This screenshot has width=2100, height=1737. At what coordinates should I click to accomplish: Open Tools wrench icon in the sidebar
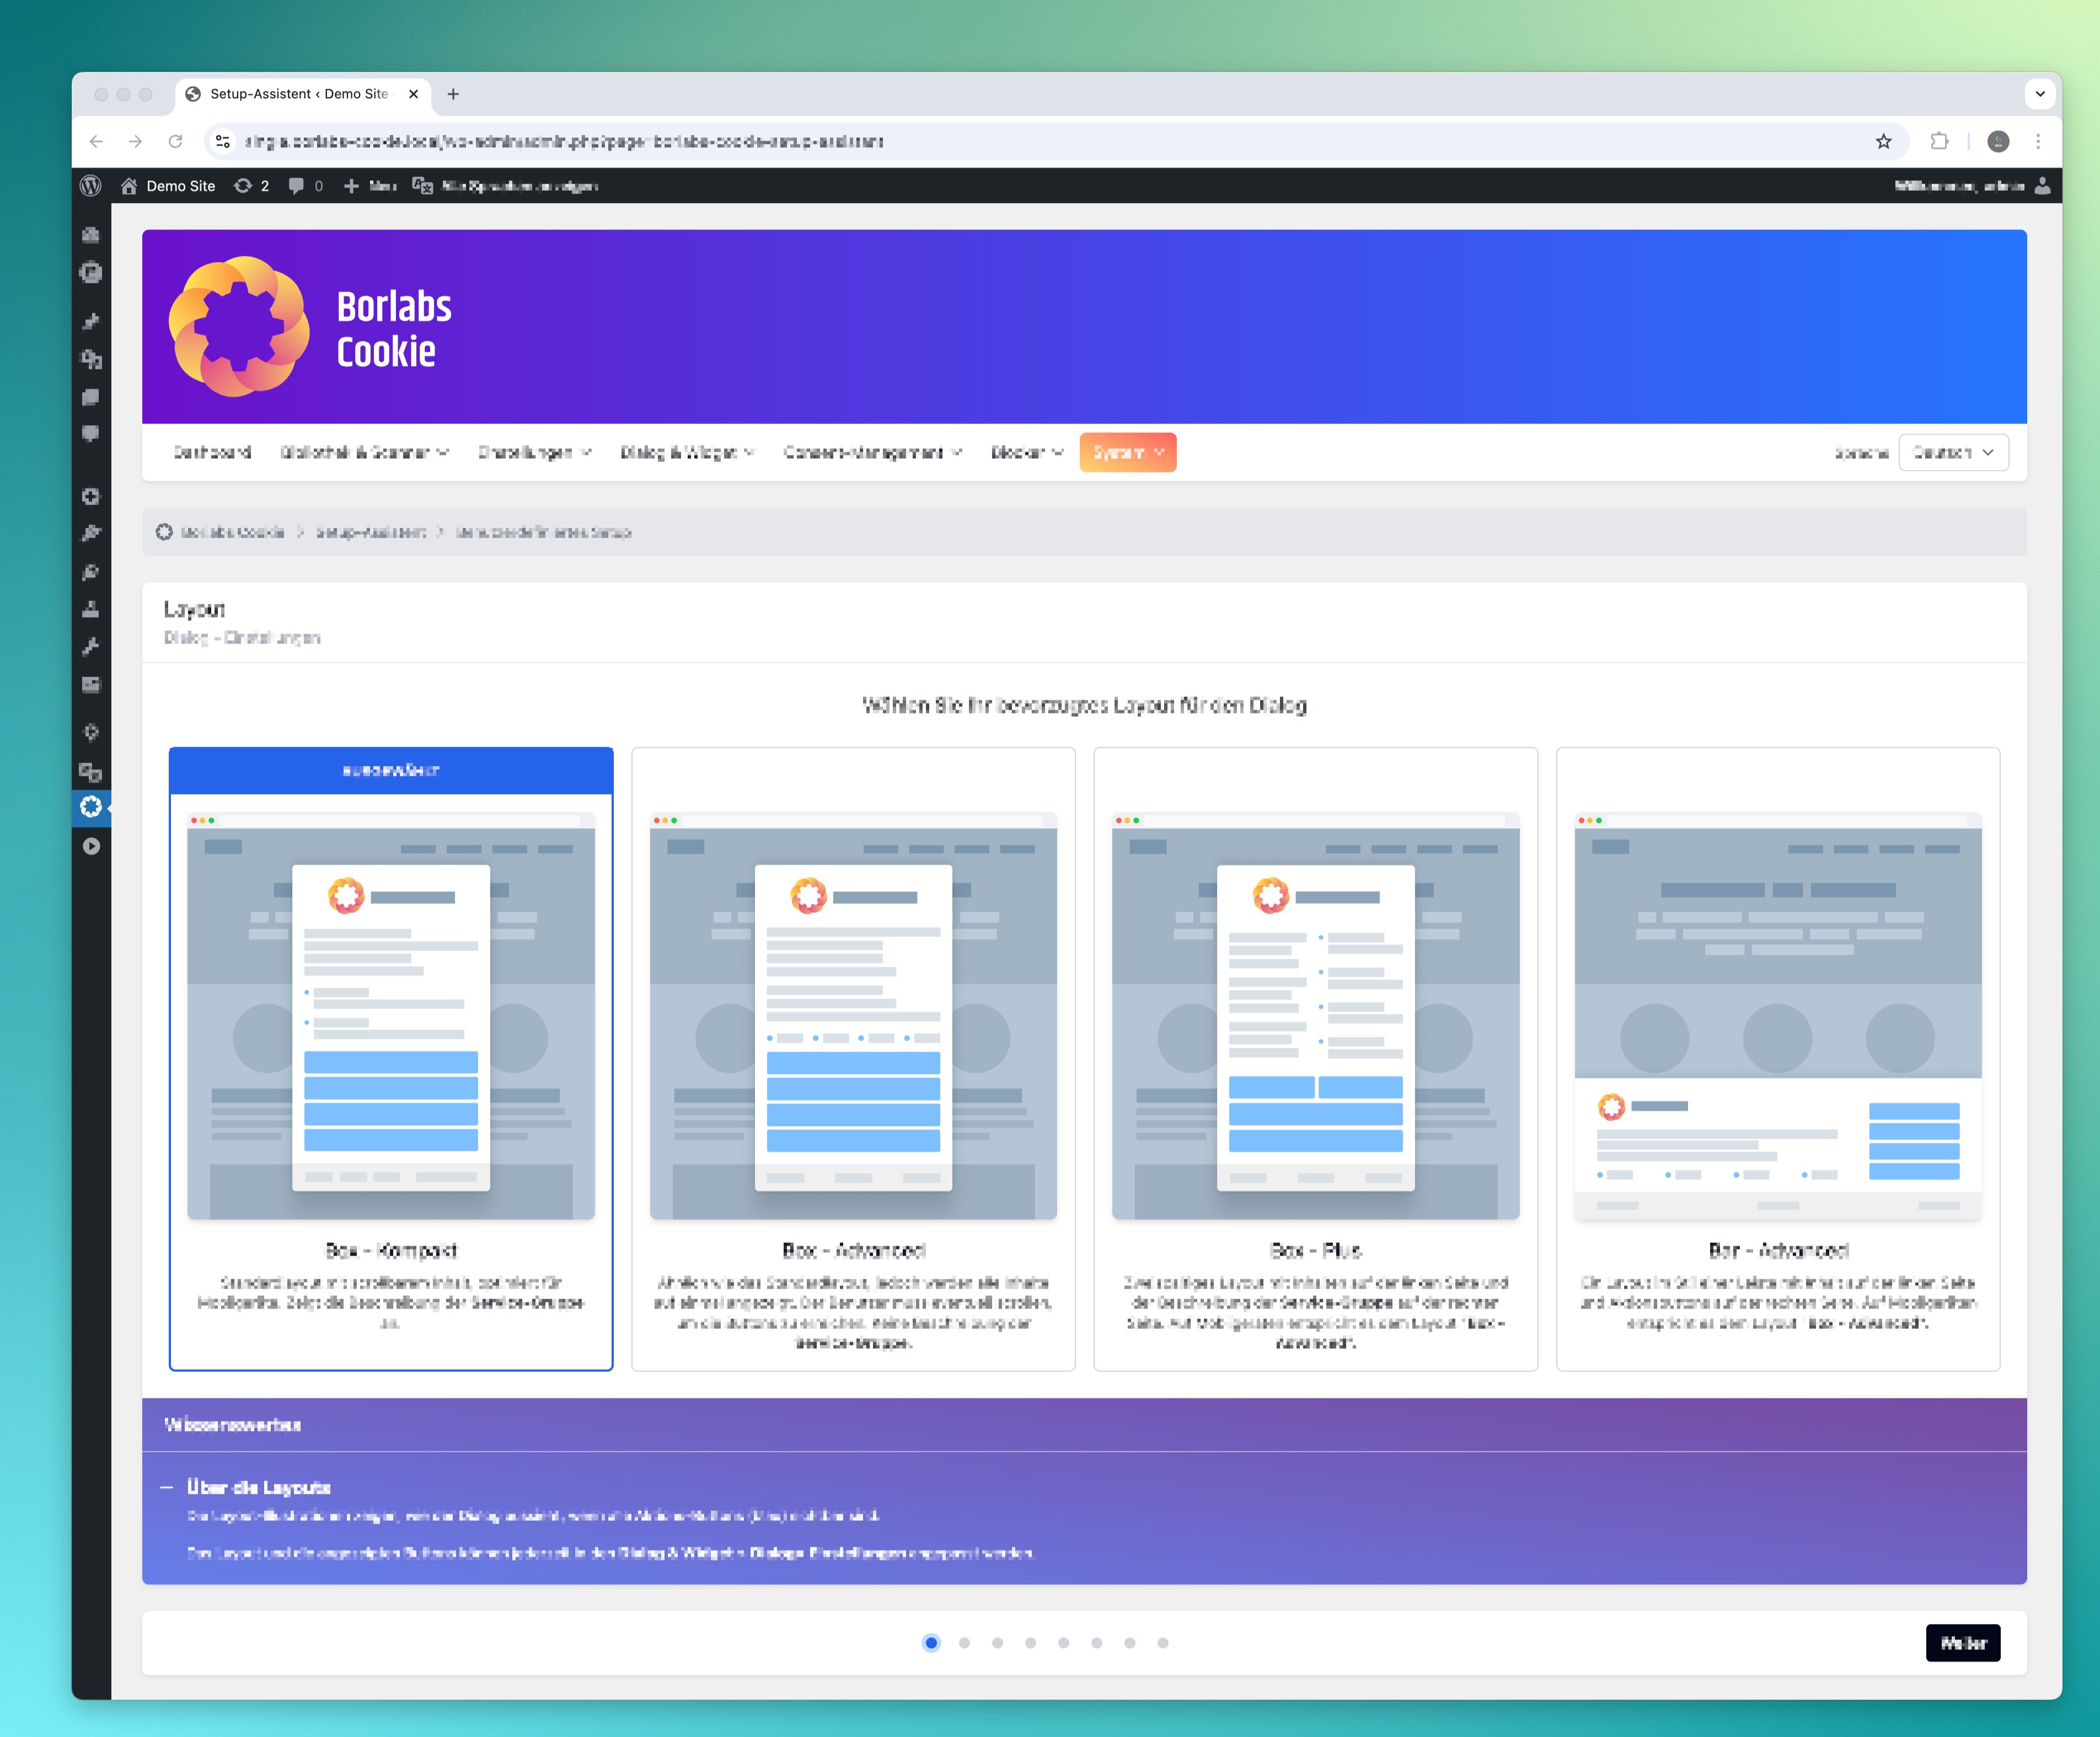pos(91,647)
